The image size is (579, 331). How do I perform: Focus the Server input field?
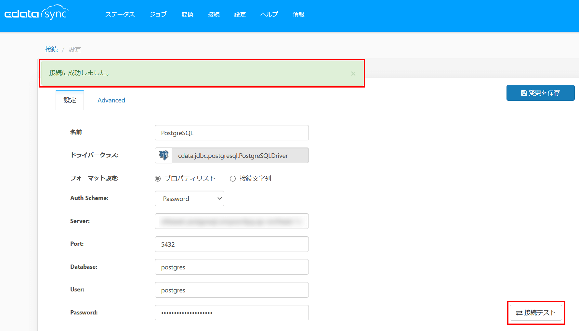click(232, 221)
